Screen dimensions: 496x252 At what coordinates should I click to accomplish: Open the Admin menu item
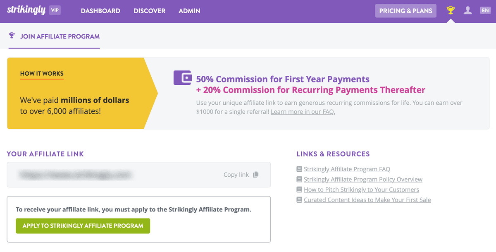[x=189, y=11]
